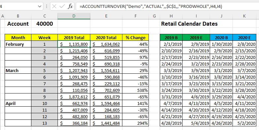Select the cell with $1,594,464
259x130 pixels.
[106, 103]
